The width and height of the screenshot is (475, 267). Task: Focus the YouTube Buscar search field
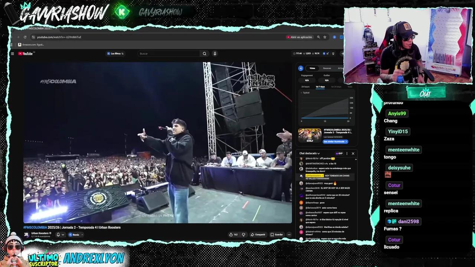tap(169, 54)
